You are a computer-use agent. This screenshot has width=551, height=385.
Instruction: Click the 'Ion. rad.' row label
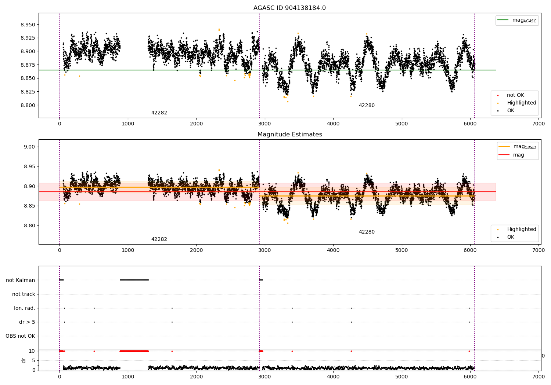[x=25, y=308]
